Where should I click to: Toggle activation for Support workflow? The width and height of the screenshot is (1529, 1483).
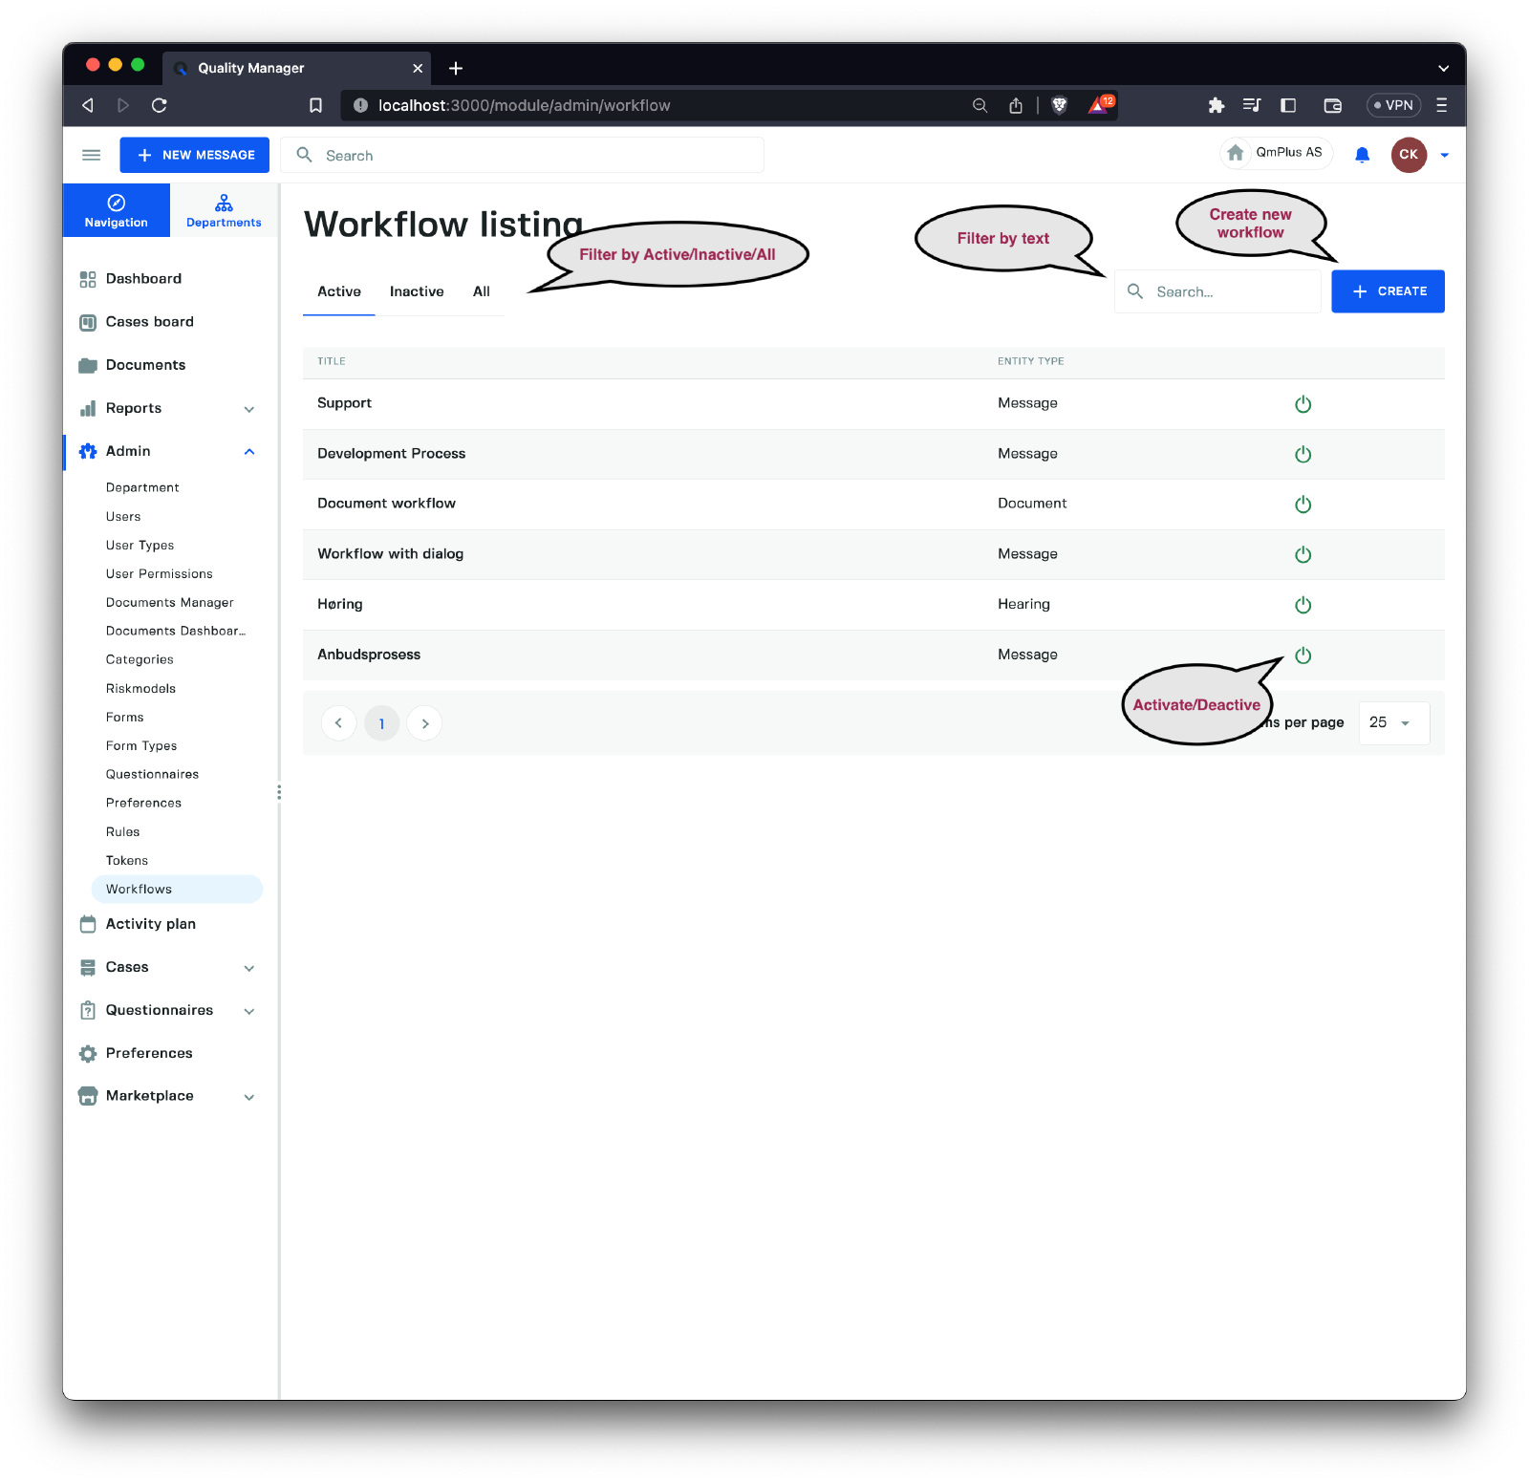(1303, 404)
